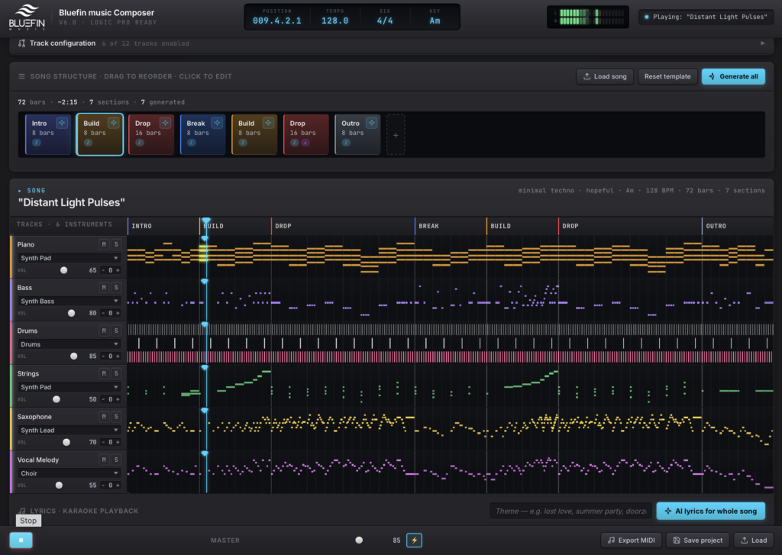The image size is (782, 555).
Task: Click regenerate sparkle icon on Break section
Action: 217,123
